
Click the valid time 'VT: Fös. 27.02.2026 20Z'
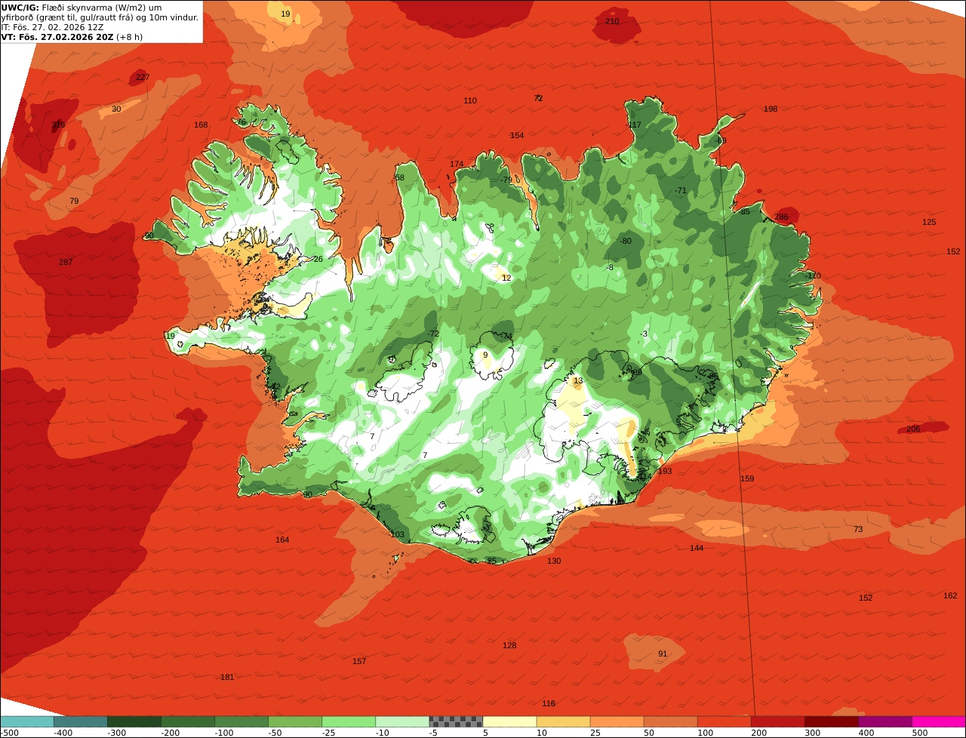tap(57, 37)
